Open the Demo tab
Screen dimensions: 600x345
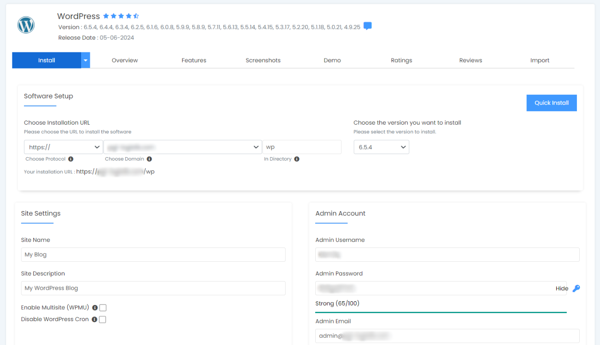click(x=332, y=60)
